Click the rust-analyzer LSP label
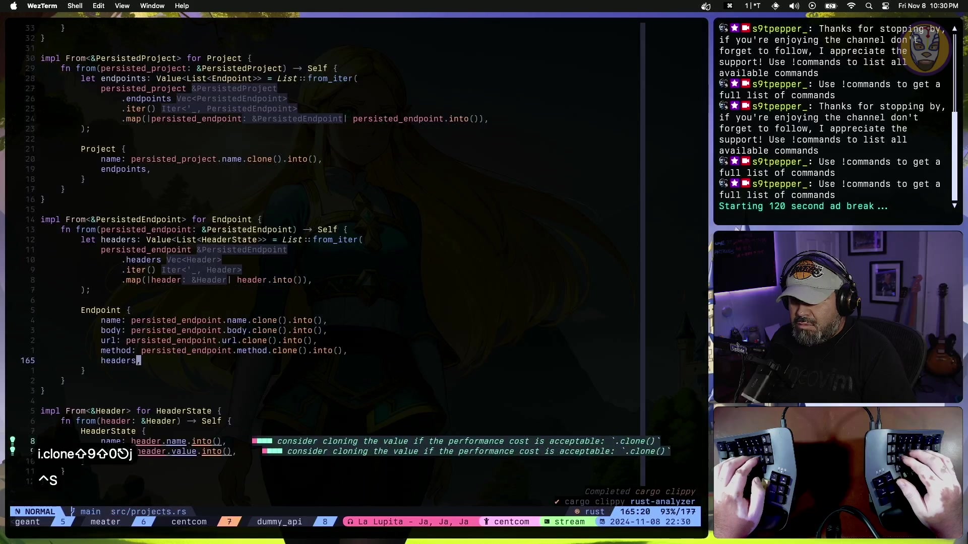The width and height of the screenshot is (968, 544). click(x=662, y=502)
